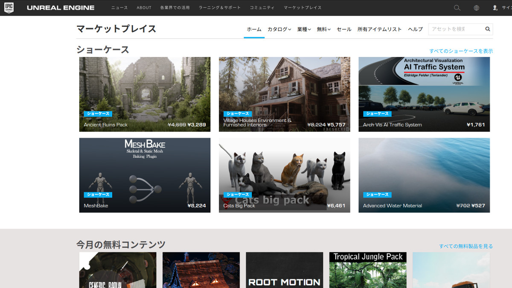512x288 pixels.
Task: Select the ホーム tab
Action: 254,29
